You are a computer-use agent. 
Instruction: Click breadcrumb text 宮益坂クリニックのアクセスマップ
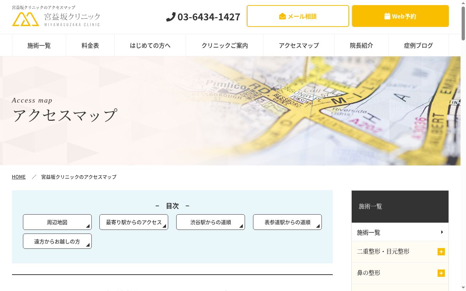coord(79,177)
